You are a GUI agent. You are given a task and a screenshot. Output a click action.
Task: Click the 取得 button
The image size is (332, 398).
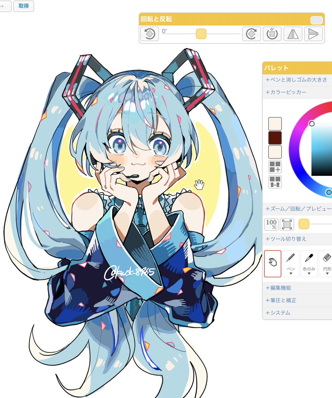click(x=23, y=6)
